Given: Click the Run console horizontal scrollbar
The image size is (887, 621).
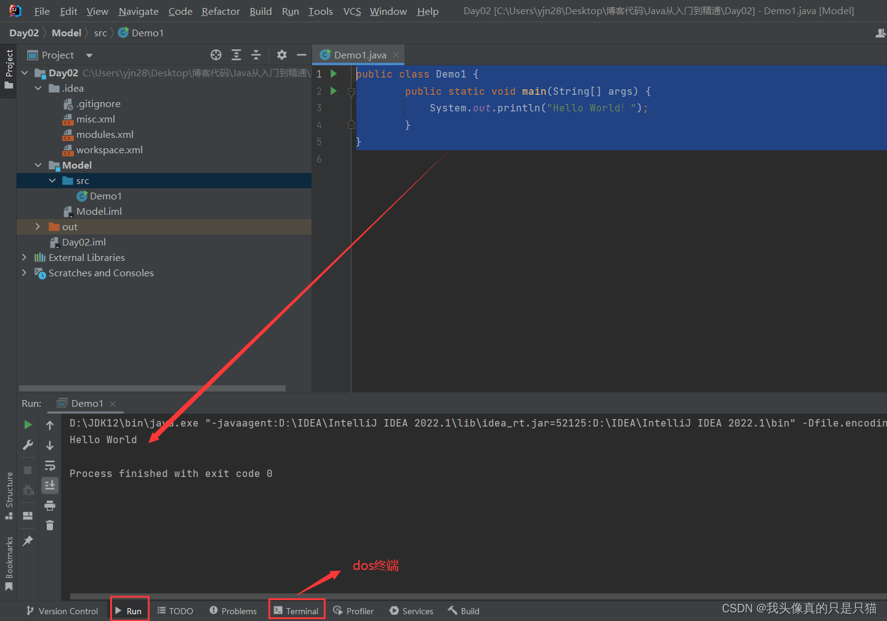Looking at the screenshot, I should (x=478, y=596).
